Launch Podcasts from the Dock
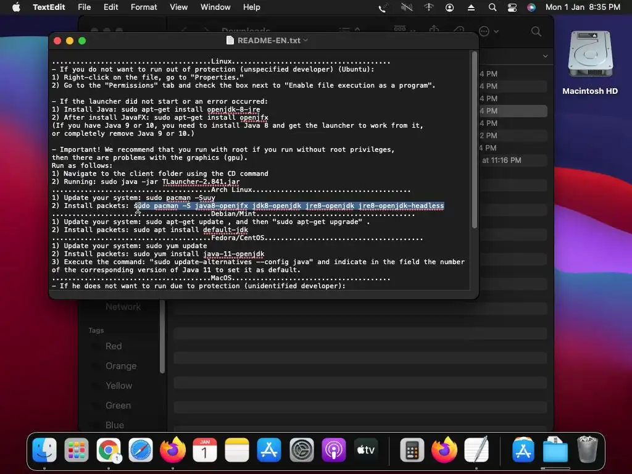 334,450
